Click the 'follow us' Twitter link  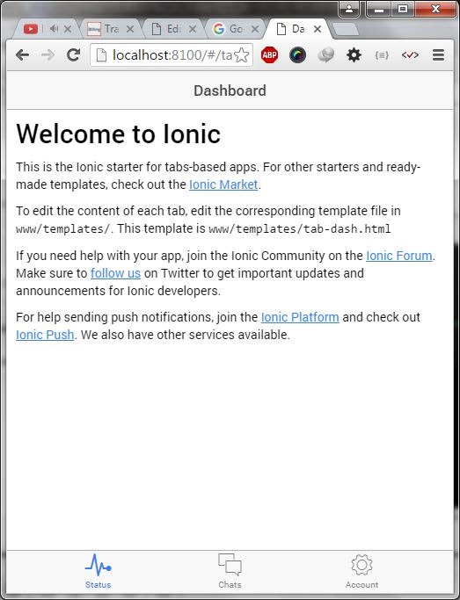(x=116, y=273)
